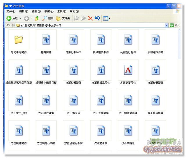The height and width of the screenshot is (158, 186).
Task: Select the 方正喵呜体 font file
Action: 74,102
